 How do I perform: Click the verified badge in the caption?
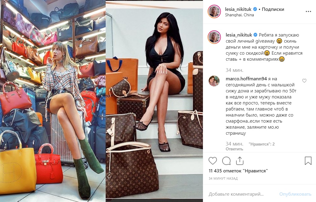click(255, 35)
